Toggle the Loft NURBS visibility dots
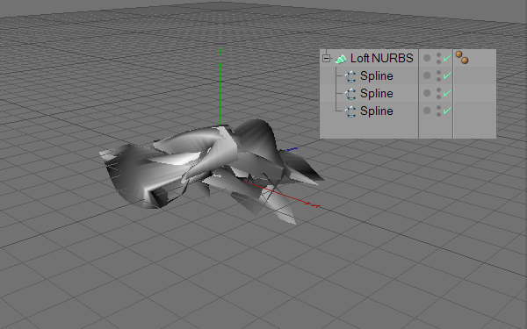 [x=438, y=59]
